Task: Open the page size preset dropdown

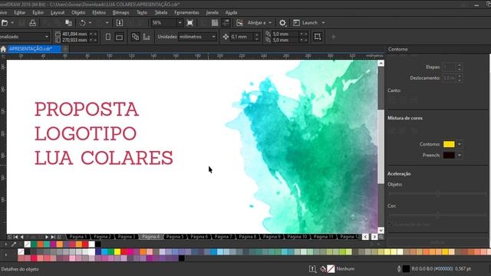Action: point(46,37)
